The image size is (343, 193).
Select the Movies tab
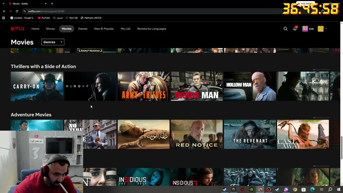tap(67, 29)
